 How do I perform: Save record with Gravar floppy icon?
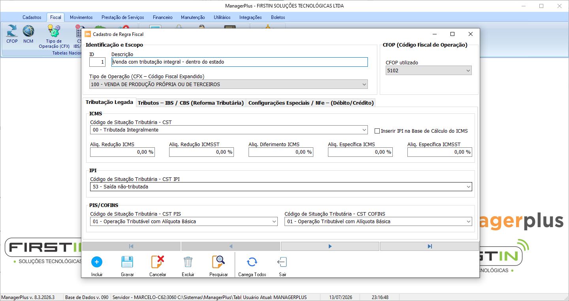127,262
